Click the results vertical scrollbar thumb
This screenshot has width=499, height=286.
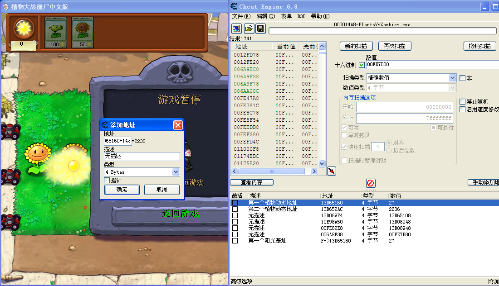[x=322, y=53]
